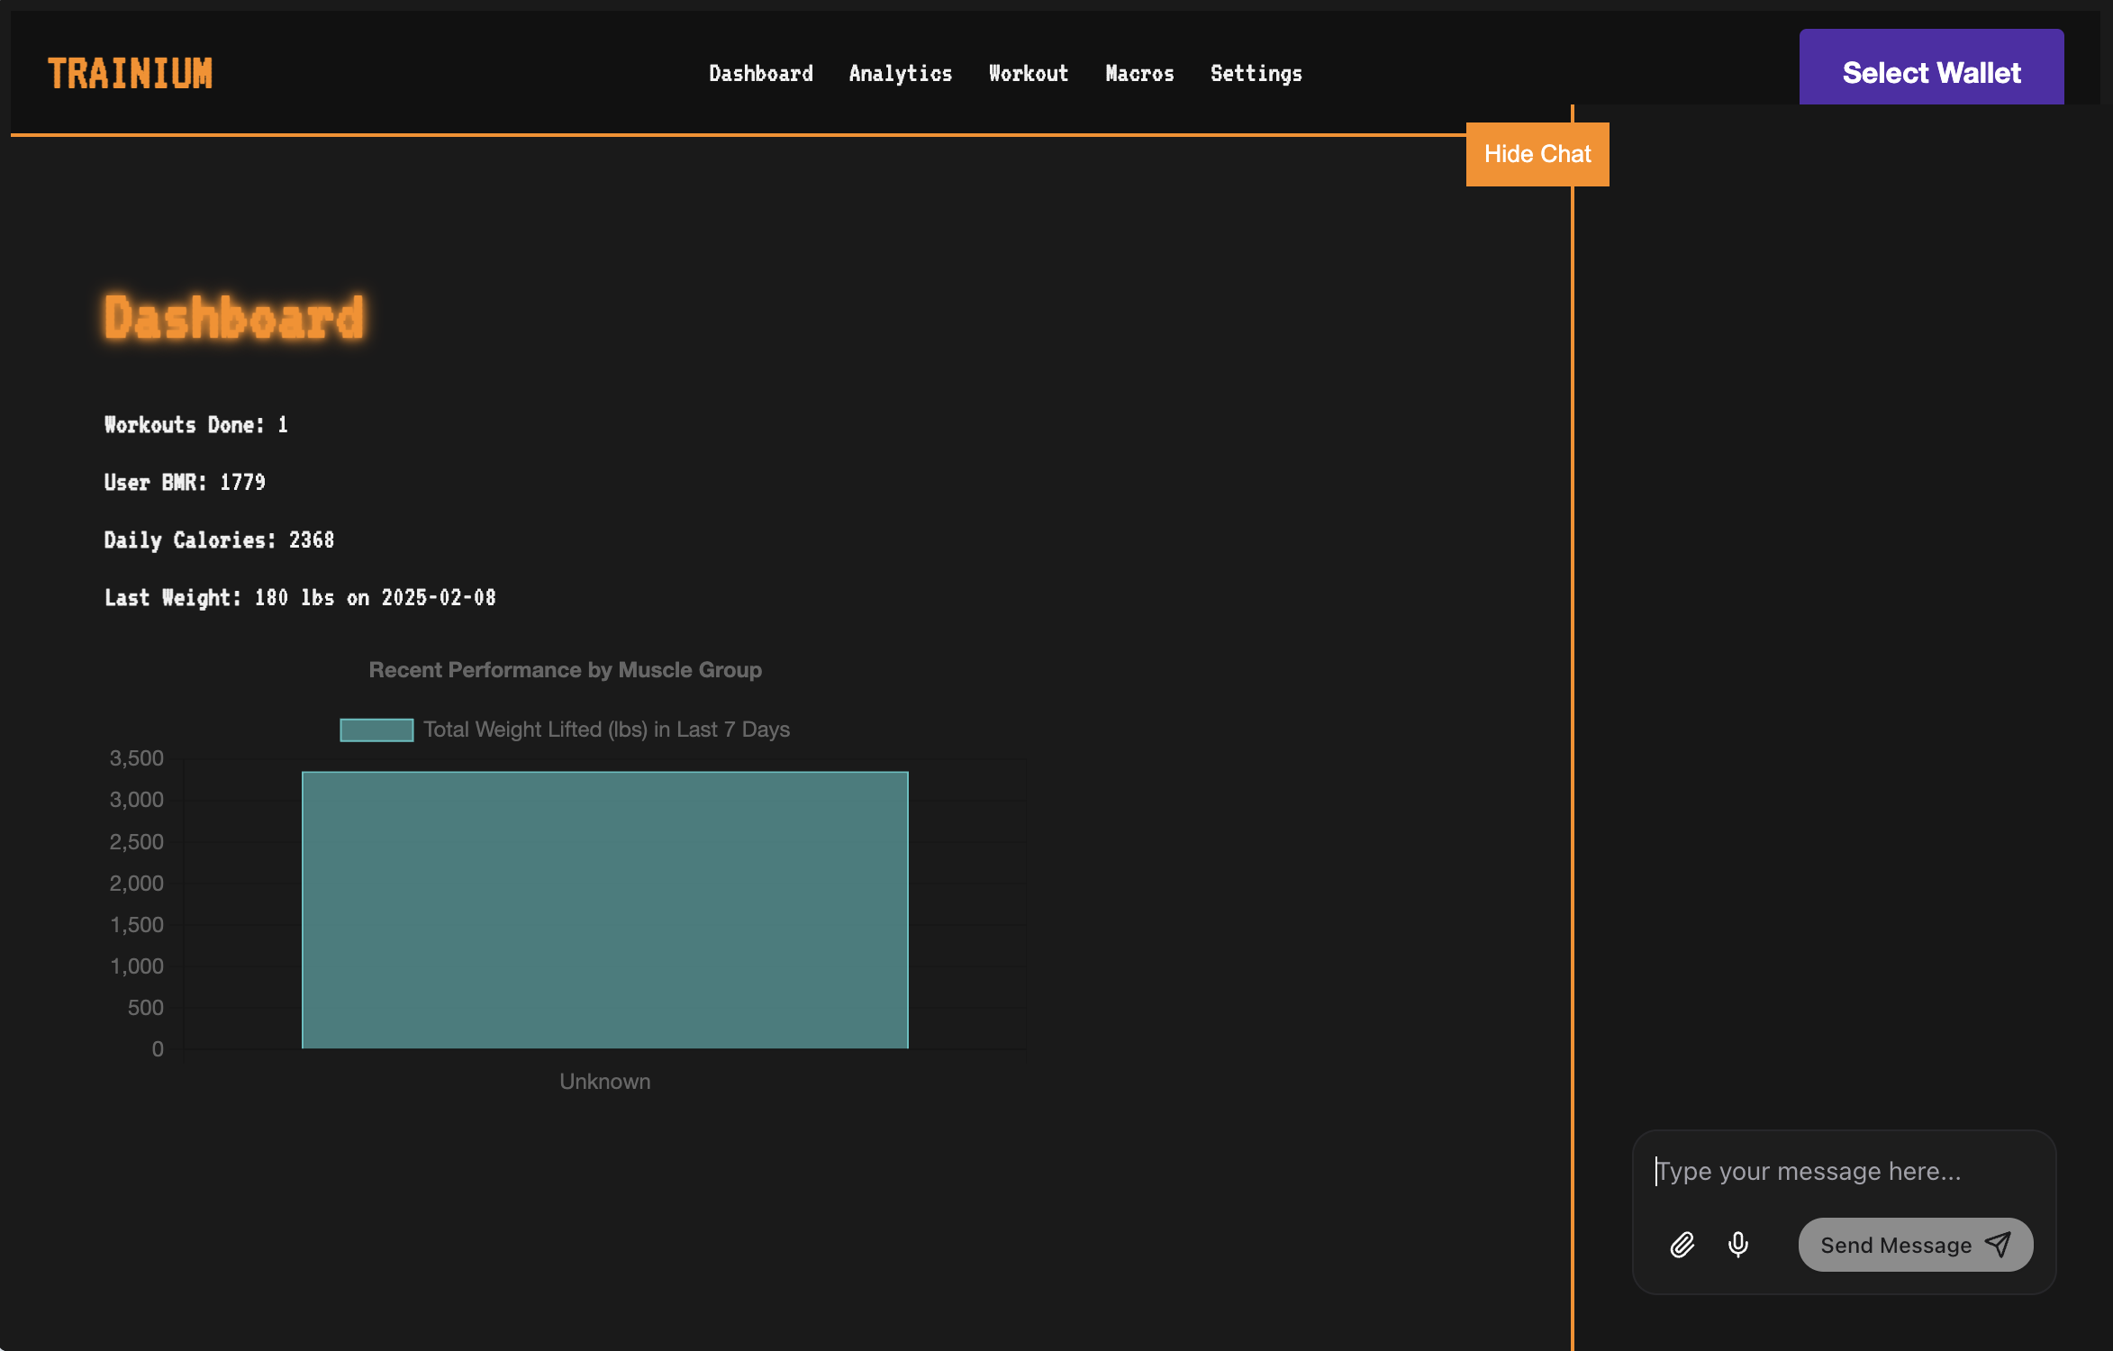The height and width of the screenshot is (1351, 2113).
Task: Open the Macros nav item
Action: pyautogui.click(x=1139, y=73)
